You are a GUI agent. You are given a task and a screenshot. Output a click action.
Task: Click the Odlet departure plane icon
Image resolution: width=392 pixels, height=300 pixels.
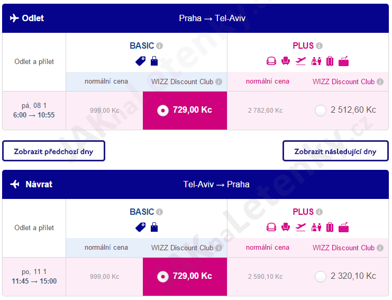tap(14, 18)
